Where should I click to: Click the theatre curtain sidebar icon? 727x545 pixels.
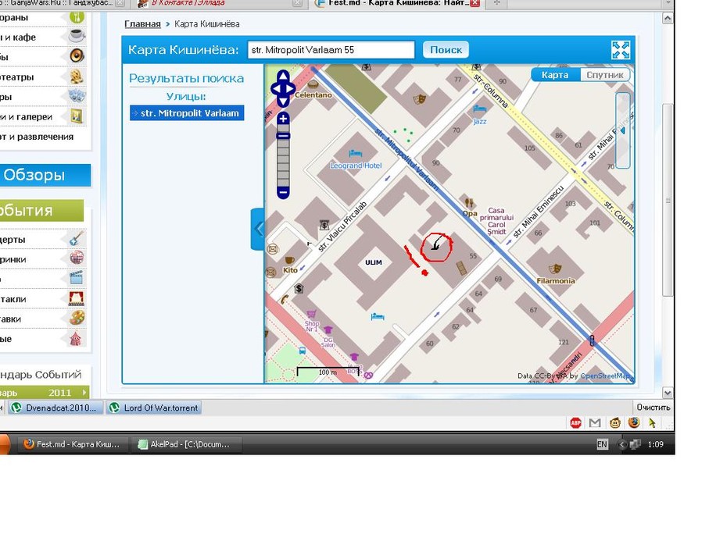tap(77, 298)
